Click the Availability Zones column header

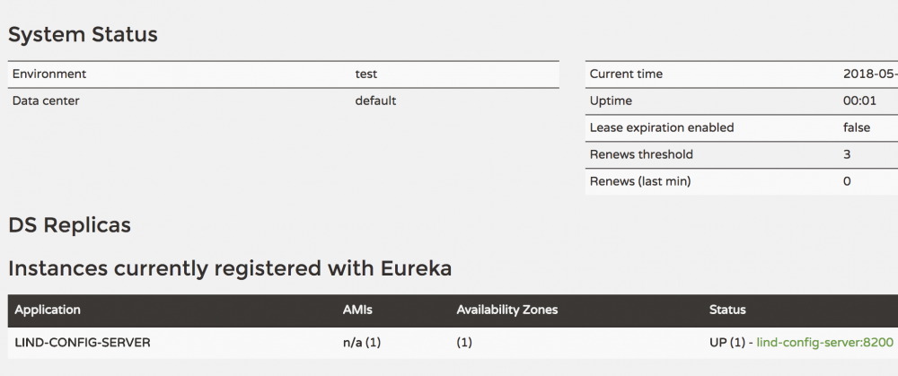[507, 310]
